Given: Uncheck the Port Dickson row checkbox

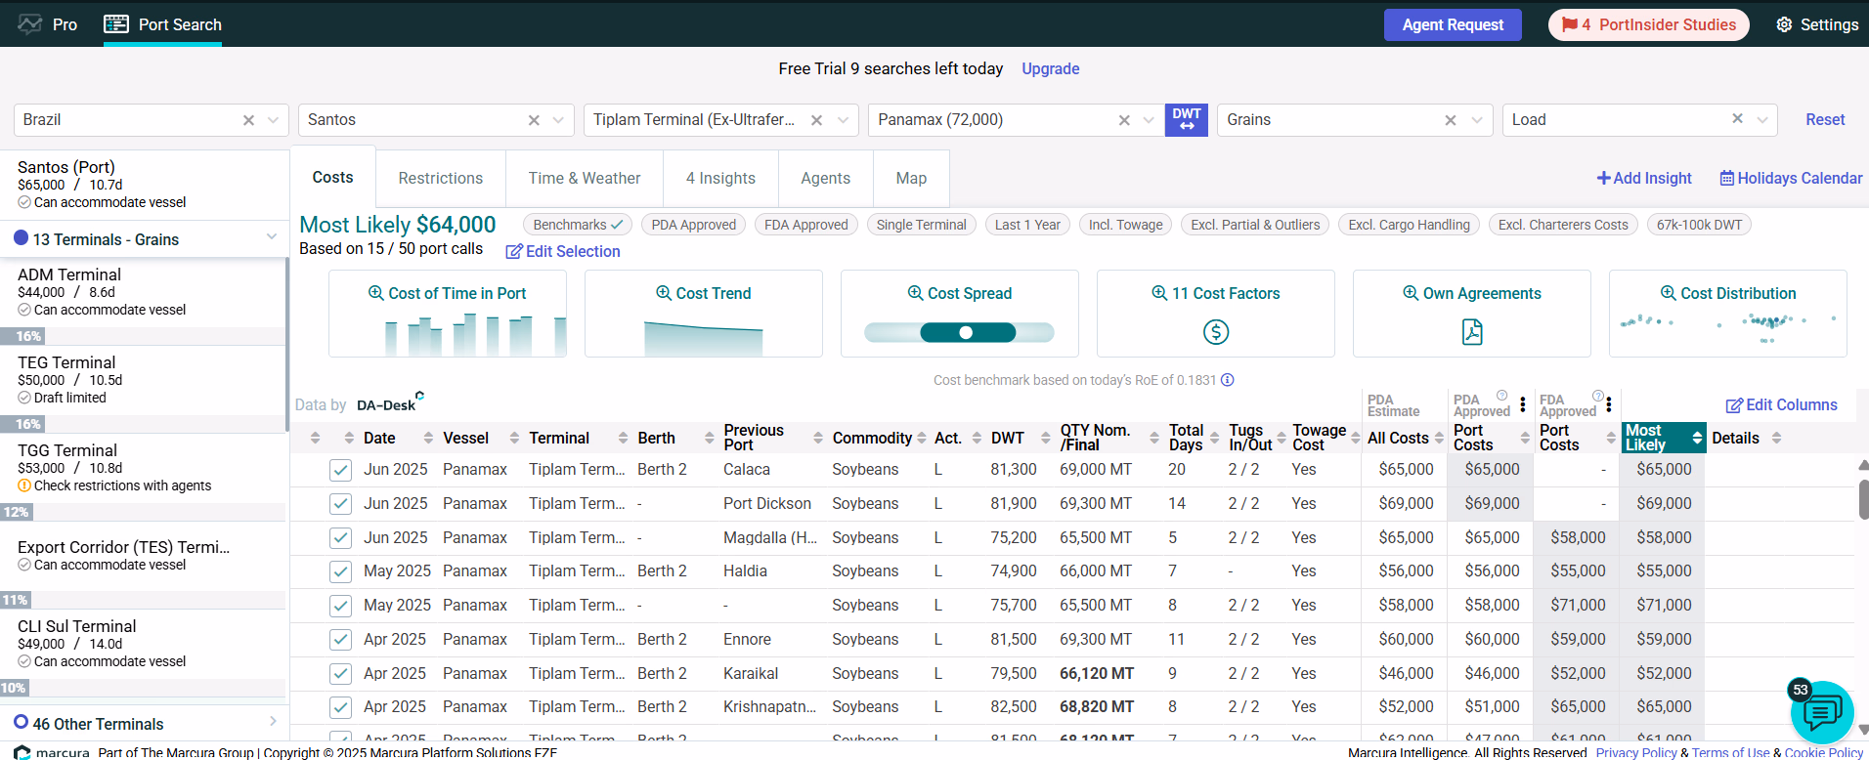Looking at the screenshot, I should pyautogui.click(x=340, y=504).
